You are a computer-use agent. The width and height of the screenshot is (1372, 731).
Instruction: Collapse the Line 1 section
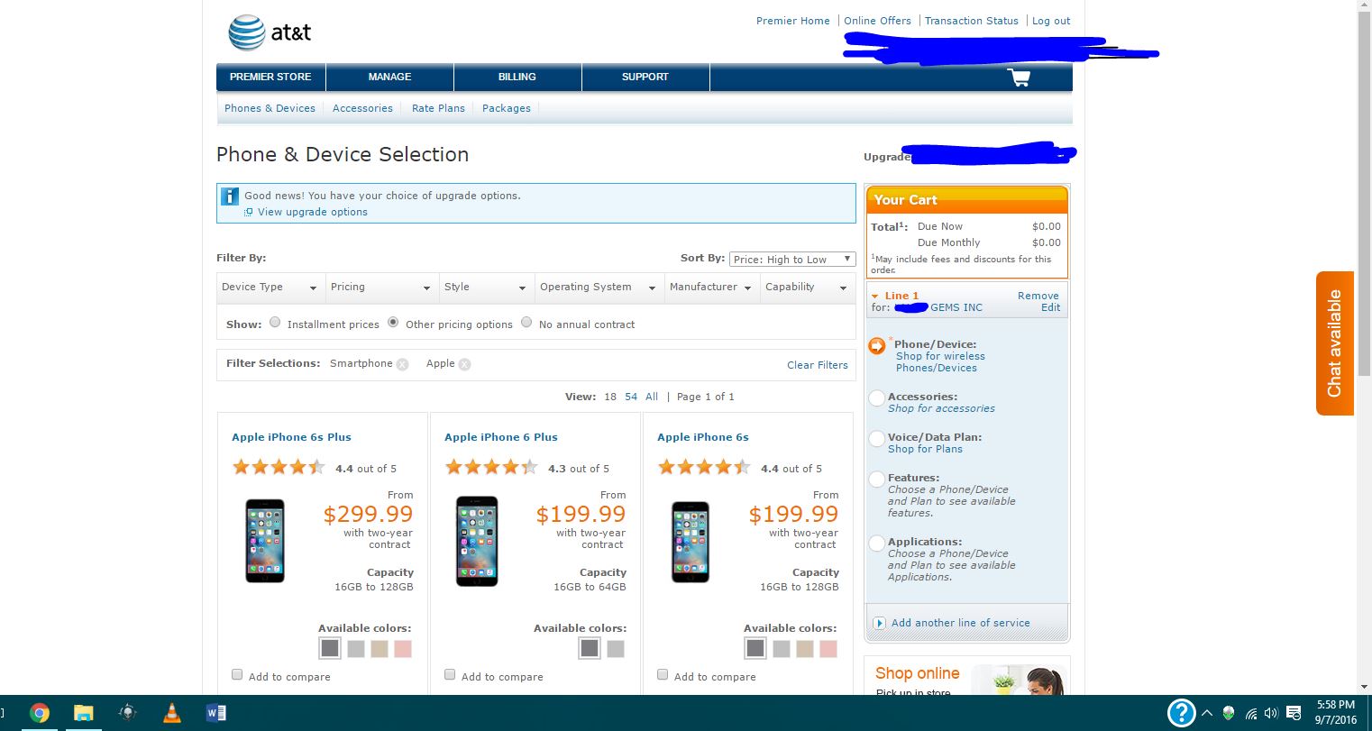click(x=875, y=297)
